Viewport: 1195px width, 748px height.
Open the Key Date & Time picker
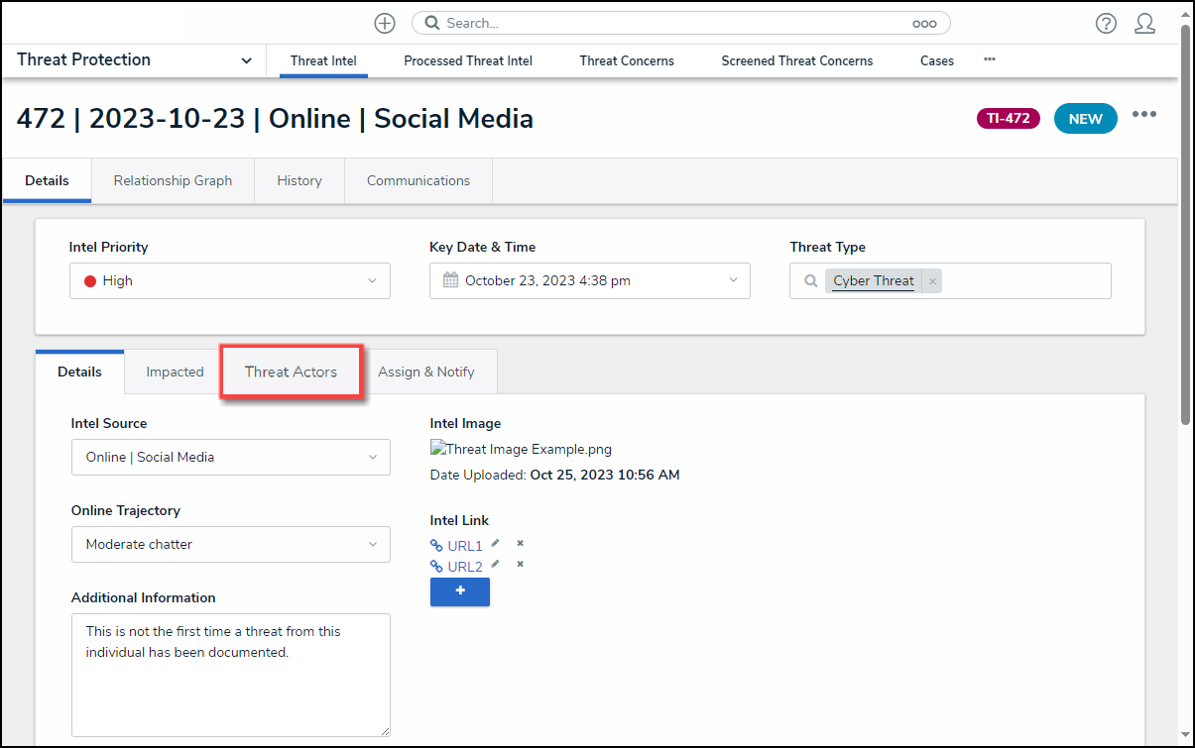pyautogui.click(x=589, y=281)
